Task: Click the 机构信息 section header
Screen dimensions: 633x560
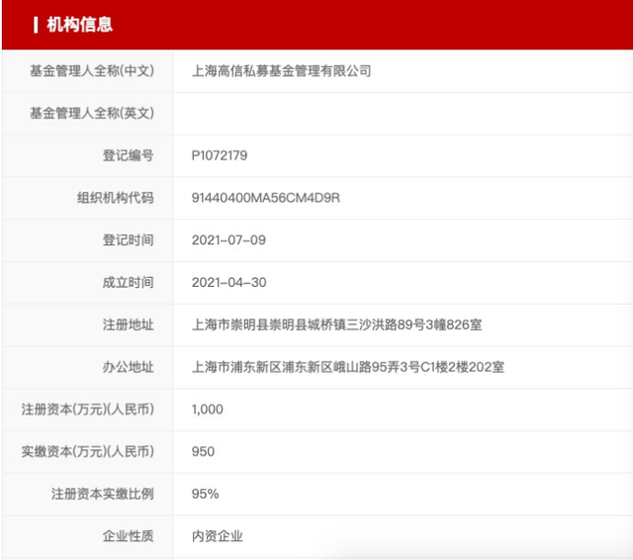Action: coord(79,25)
